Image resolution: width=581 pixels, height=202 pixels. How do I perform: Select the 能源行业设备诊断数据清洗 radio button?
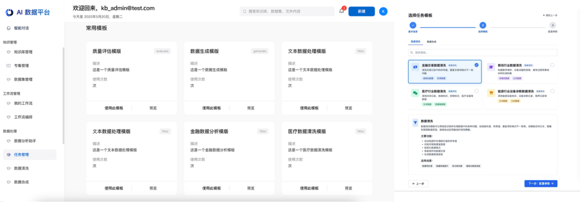[552, 91]
